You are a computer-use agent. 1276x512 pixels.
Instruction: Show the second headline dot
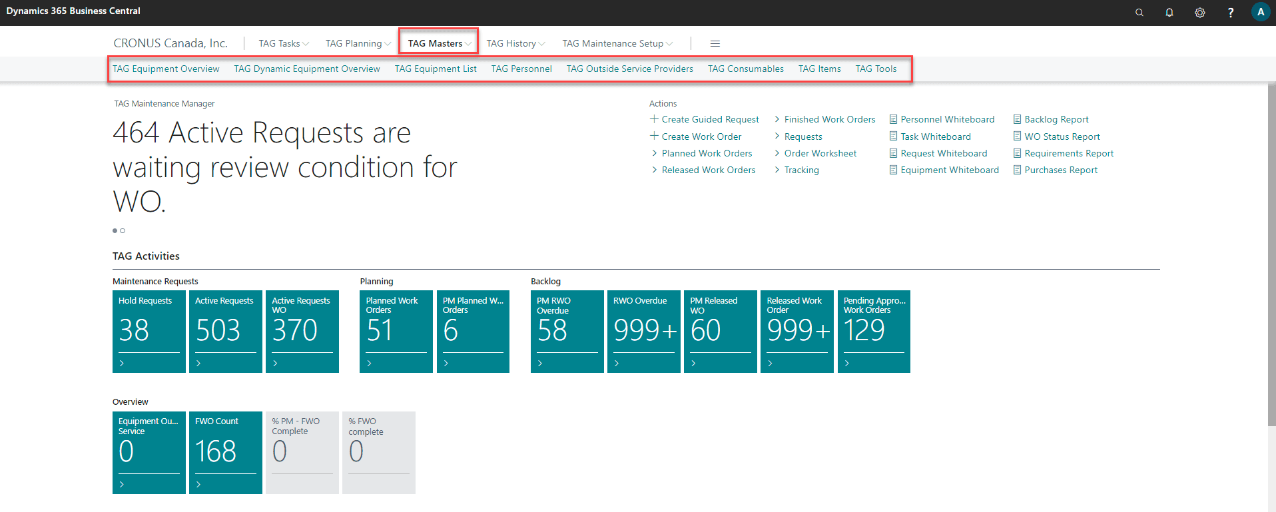(123, 230)
